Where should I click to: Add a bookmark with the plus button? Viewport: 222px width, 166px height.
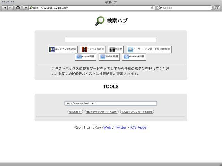(26, 8)
